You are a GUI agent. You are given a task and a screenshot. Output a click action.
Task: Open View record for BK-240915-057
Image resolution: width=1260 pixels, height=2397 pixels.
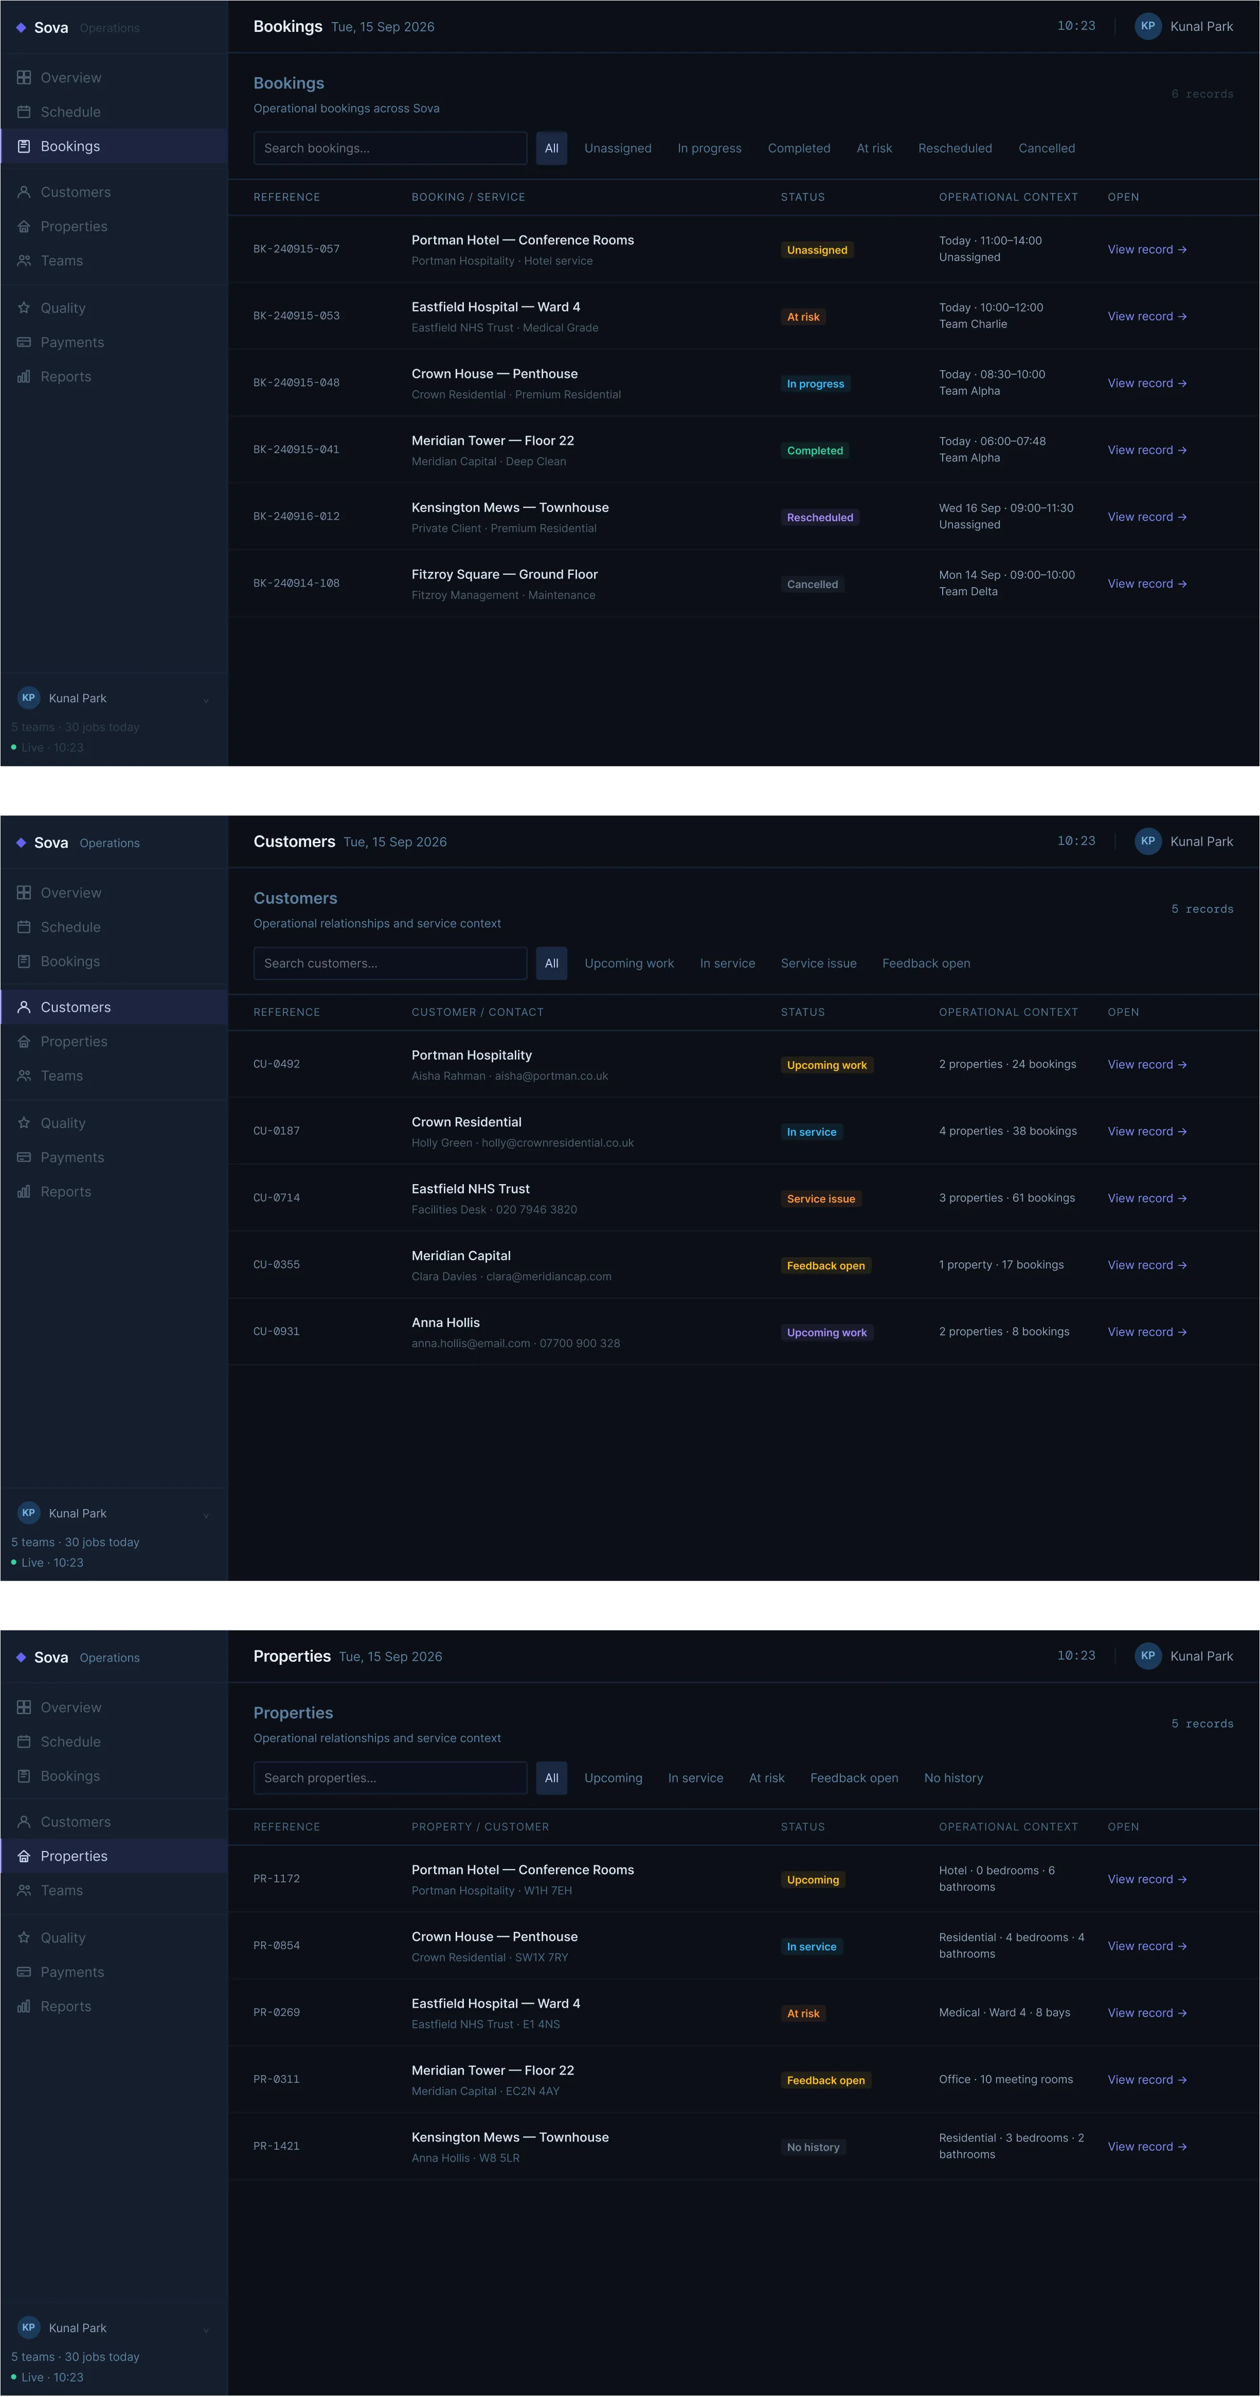coord(1146,250)
